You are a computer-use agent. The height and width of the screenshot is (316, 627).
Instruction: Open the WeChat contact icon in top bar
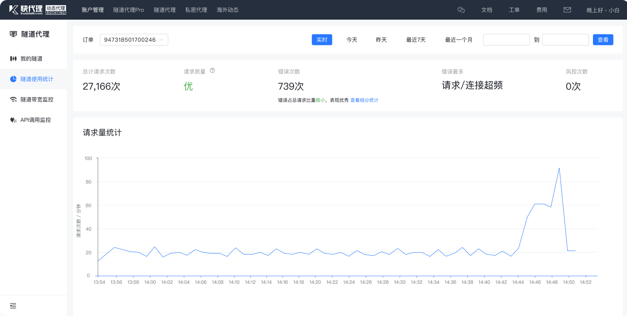tap(461, 9)
